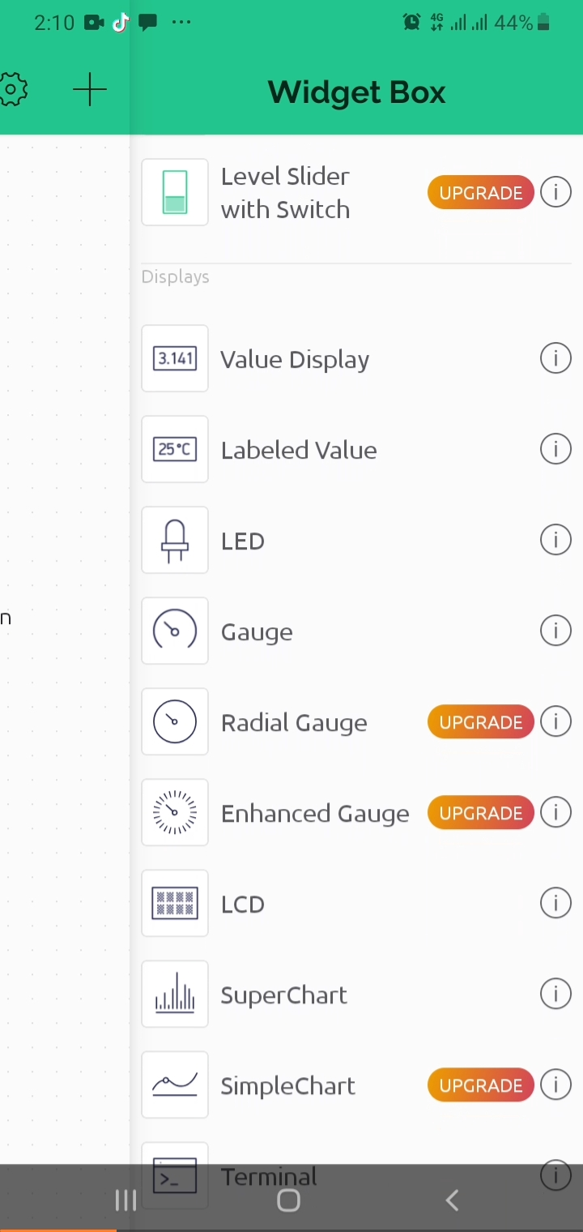
Task: Tap the Android back navigation button
Action: 452,1200
